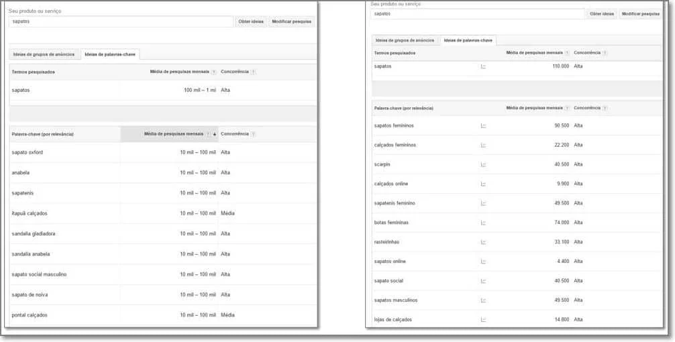
Task: Show the trend graph icon for botas femininas
Action: click(x=483, y=223)
